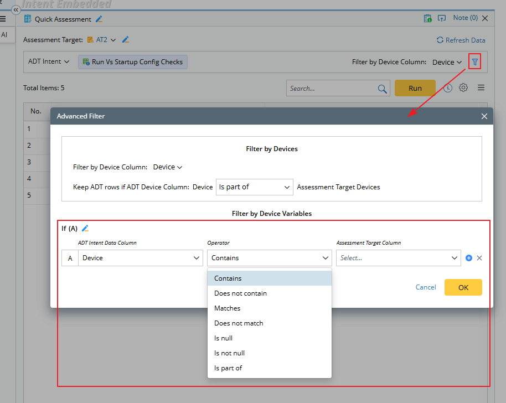The height and width of the screenshot is (403, 506).
Task: Open the ADT Intent Data Column dropdown
Action: click(141, 258)
